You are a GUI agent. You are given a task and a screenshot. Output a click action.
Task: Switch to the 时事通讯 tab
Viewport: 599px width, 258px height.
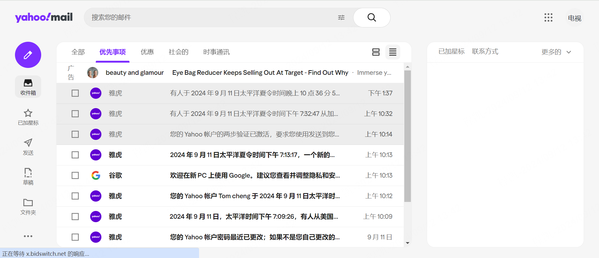pyautogui.click(x=217, y=52)
